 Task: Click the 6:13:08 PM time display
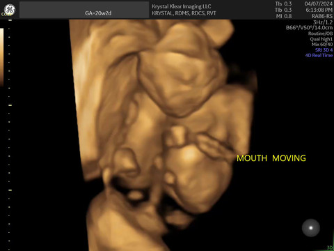(x=319, y=10)
